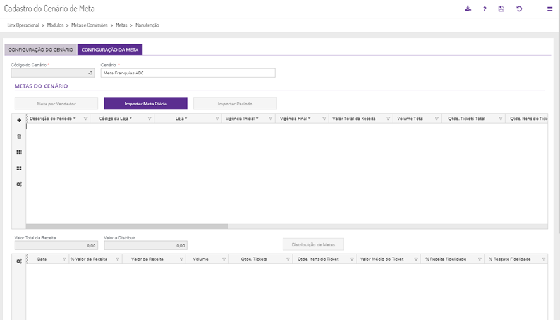Click the small grid icon in the metas sidebar
The width and height of the screenshot is (560, 320).
tap(20, 152)
